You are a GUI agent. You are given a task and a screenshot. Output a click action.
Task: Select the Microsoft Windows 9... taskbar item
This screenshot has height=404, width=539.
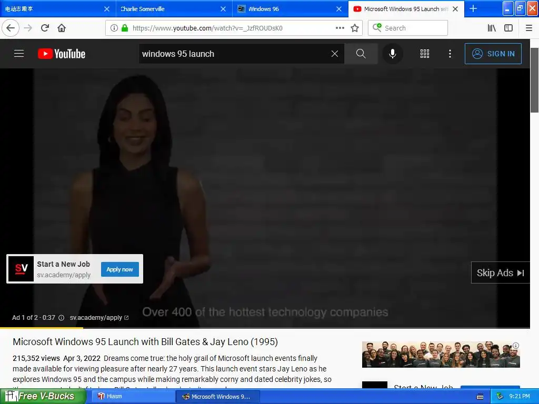click(x=217, y=397)
